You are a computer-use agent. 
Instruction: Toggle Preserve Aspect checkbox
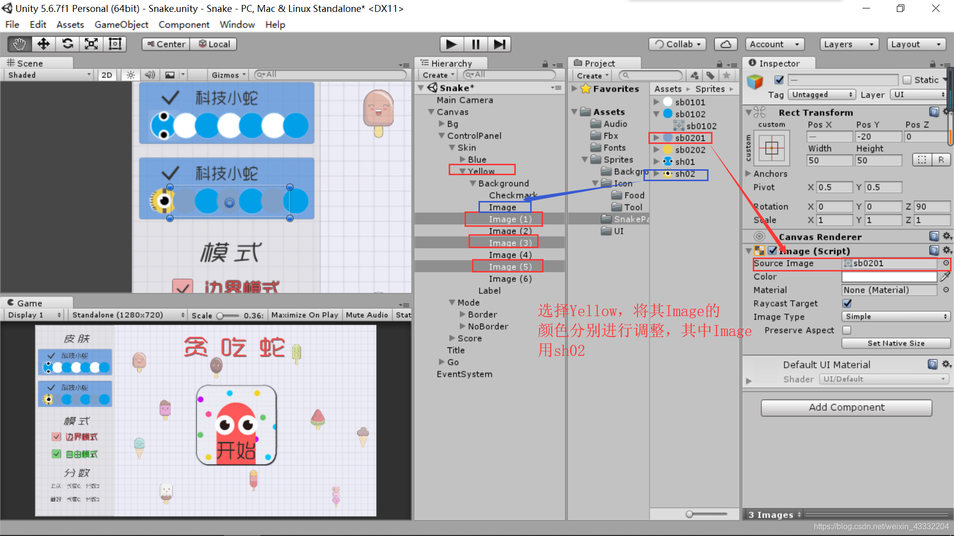[x=847, y=330]
